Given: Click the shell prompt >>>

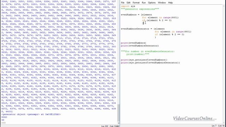Looking at the screenshot, I should coord(4,123).
